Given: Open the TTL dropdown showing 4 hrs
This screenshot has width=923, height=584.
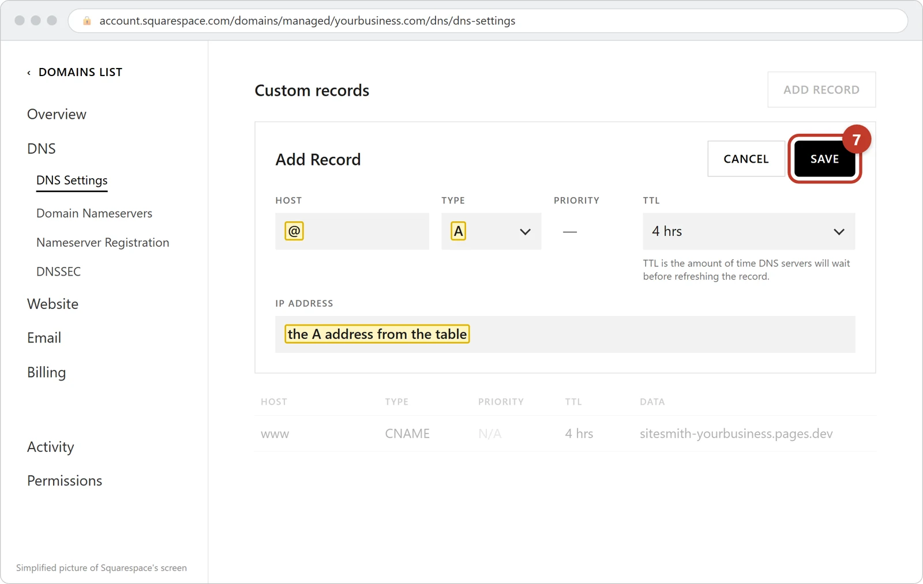Looking at the screenshot, I should coord(749,231).
